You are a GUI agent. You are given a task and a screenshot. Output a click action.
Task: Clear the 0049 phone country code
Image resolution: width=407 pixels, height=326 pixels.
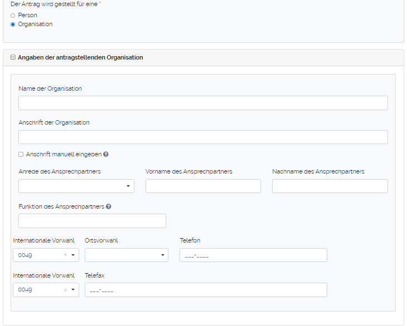pos(65,255)
